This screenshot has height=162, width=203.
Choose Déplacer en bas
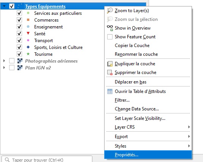point(148,82)
